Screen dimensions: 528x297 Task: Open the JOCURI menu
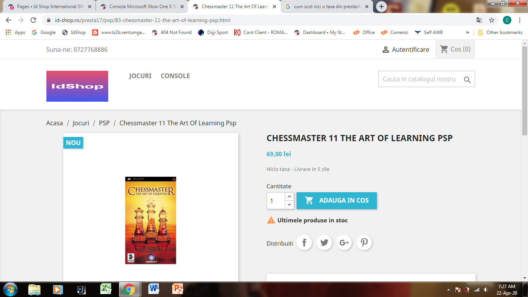coord(140,76)
